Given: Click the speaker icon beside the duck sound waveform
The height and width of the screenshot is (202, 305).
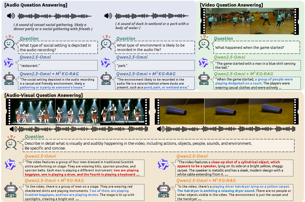Looking at the screenshot, I should [x=108, y=16].
